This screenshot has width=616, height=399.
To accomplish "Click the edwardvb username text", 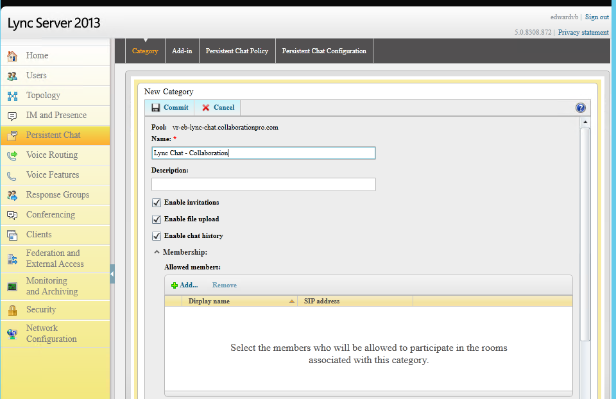I will (x=564, y=17).
